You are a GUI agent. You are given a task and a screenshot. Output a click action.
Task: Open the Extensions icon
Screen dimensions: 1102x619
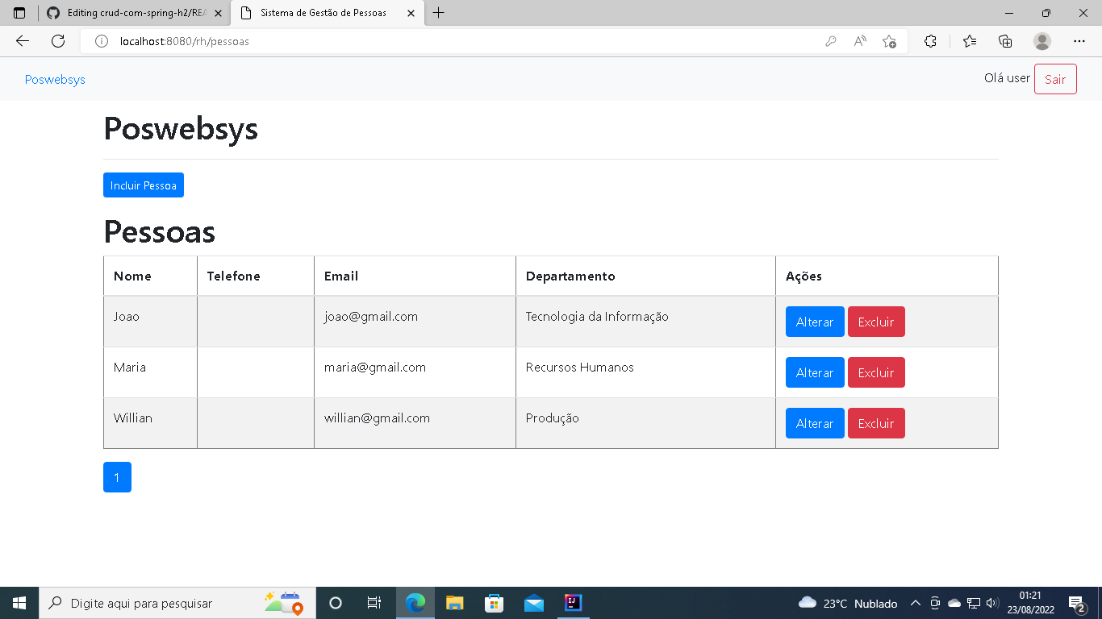(x=931, y=41)
